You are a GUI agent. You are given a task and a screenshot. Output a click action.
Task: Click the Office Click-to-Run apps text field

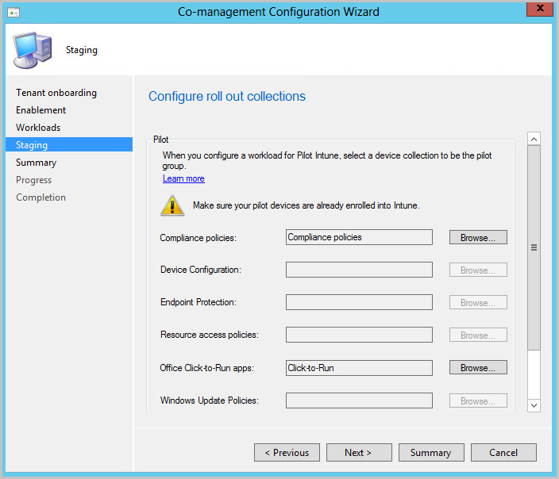(x=359, y=368)
